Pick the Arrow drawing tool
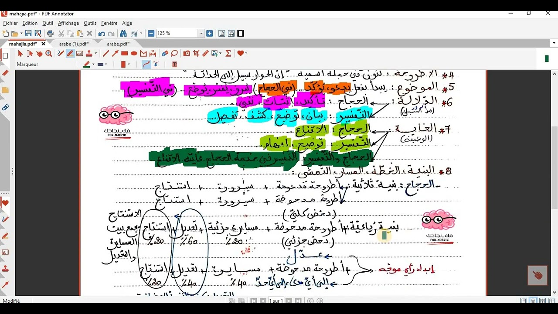 [x=115, y=53]
